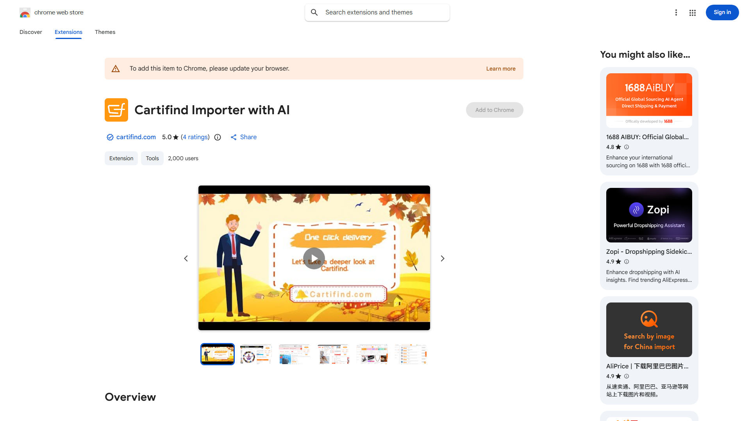Click the Cartifind orange extension icon
Image resolution: width=750 pixels, height=421 pixels.
[116, 110]
